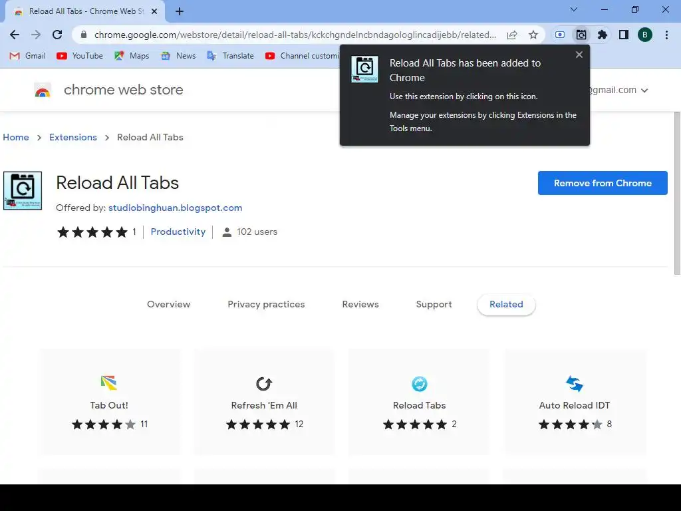Image resolution: width=681 pixels, height=511 pixels.
Task: Open the tab search dropdown arrow
Action: click(x=574, y=9)
